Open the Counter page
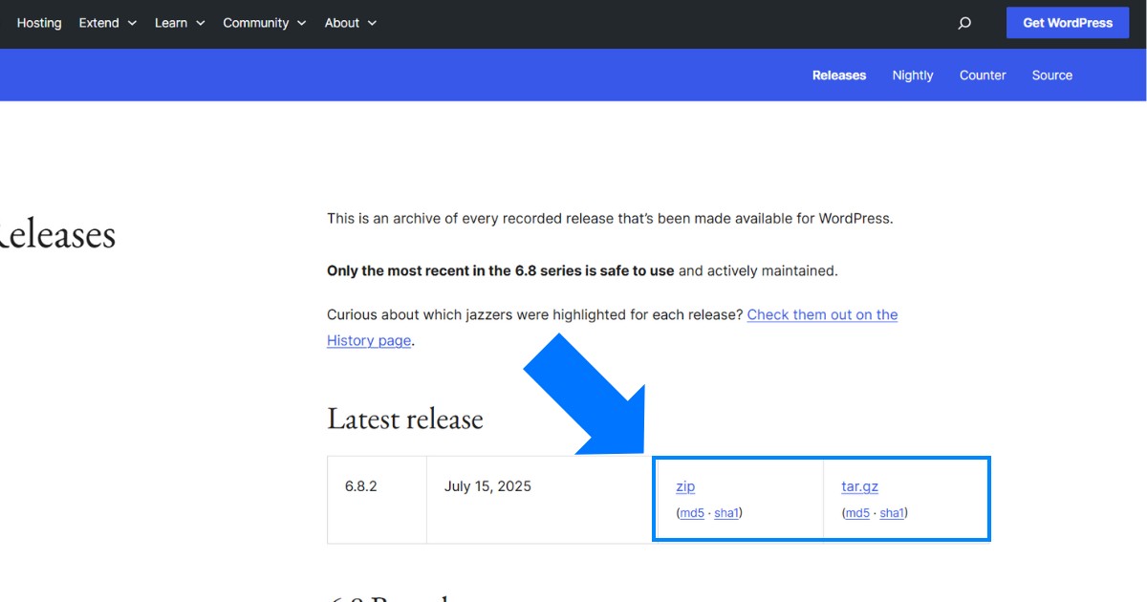The image size is (1147, 602). [x=982, y=75]
